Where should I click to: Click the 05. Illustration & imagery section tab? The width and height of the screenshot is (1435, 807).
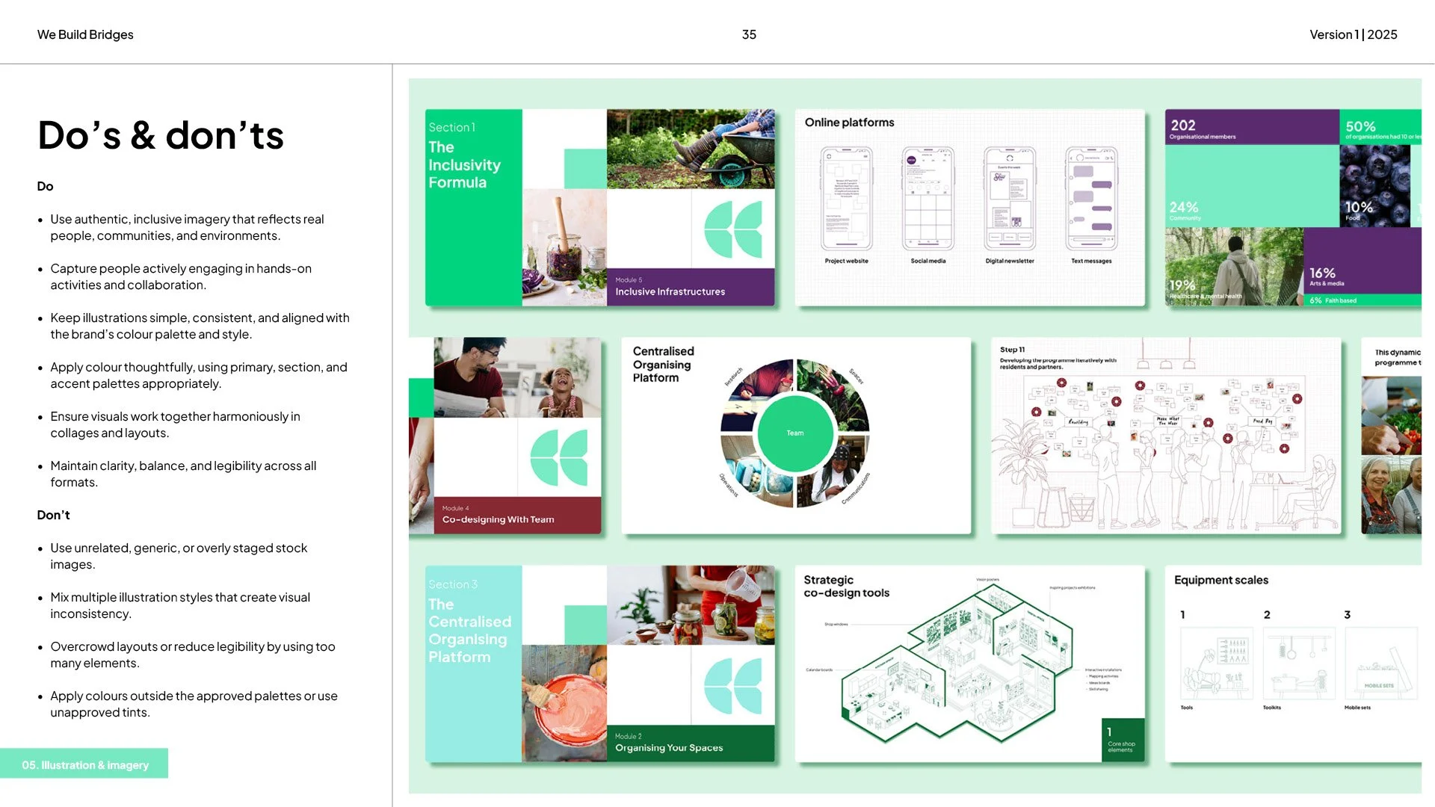(84, 764)
